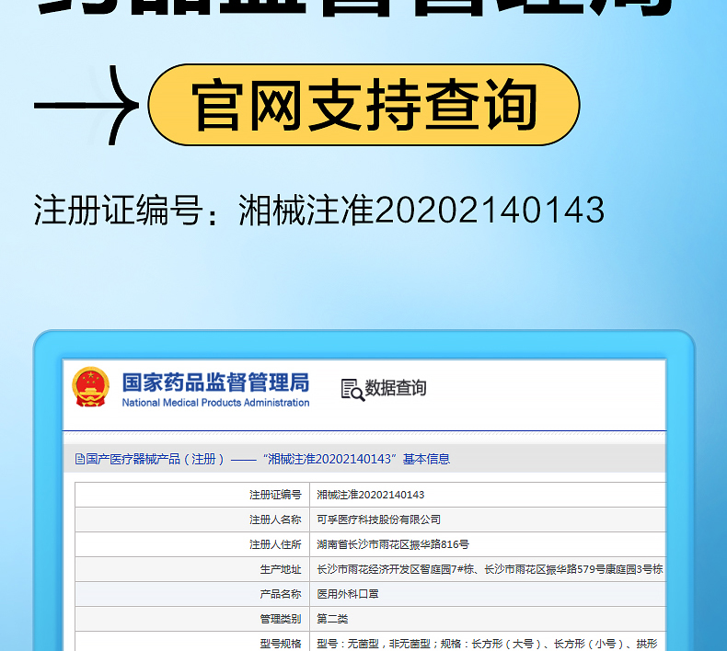Select the 第二类 value
Screen dimensions: 727x651
[332, 619]
